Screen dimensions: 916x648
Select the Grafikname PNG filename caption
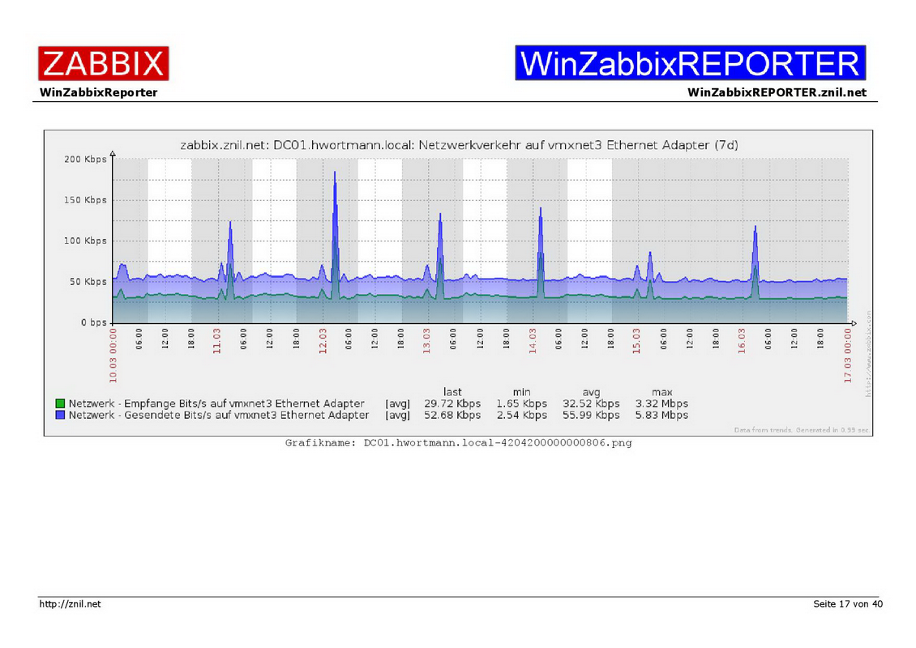click(458, 443)
